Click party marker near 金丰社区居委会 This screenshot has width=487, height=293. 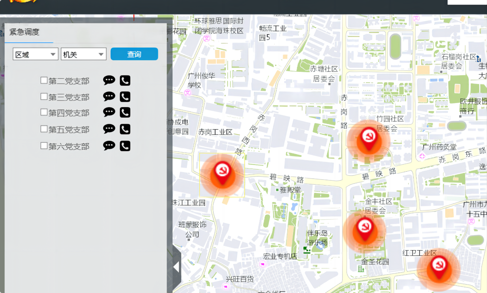point(365,229)
